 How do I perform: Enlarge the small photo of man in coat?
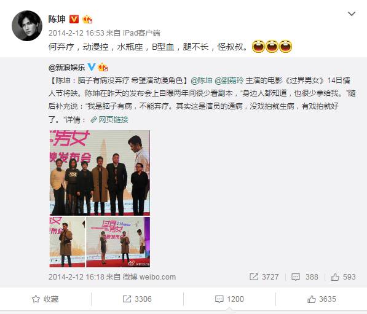point(67,242)
